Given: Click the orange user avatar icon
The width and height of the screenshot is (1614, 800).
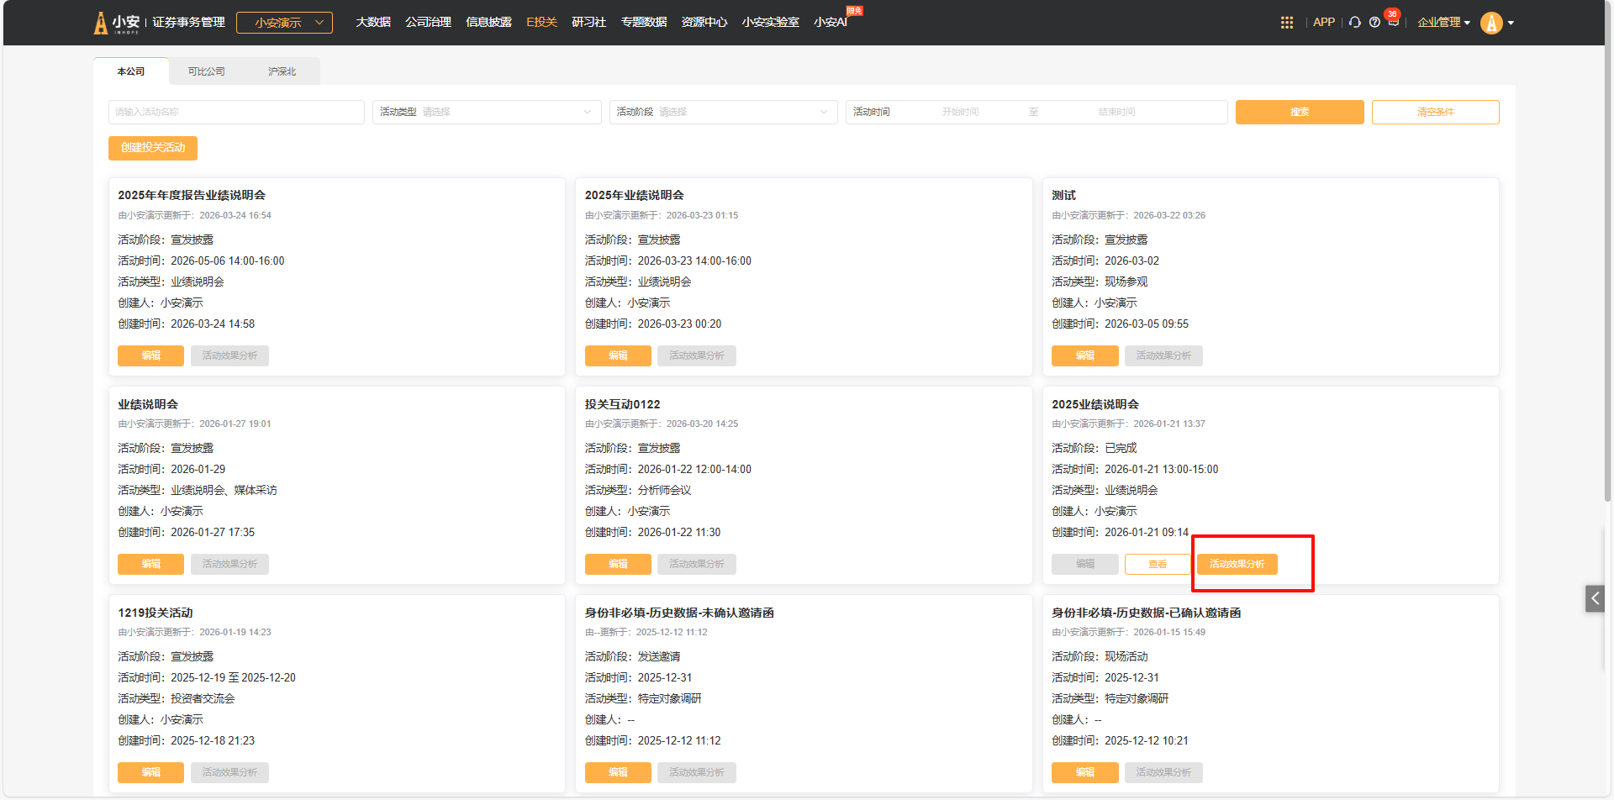Looking at the screenshot, I should [1491, 23].
